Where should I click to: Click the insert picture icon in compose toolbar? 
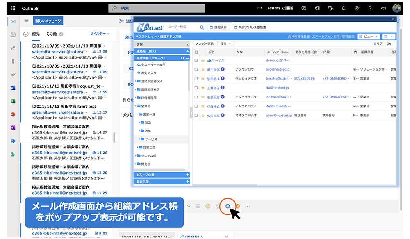click(198, 206)
